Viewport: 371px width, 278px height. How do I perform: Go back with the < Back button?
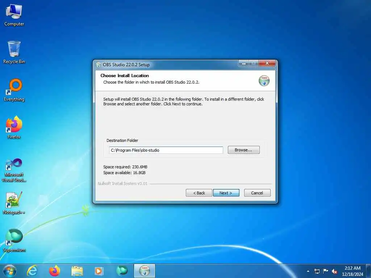pos(199,193)
